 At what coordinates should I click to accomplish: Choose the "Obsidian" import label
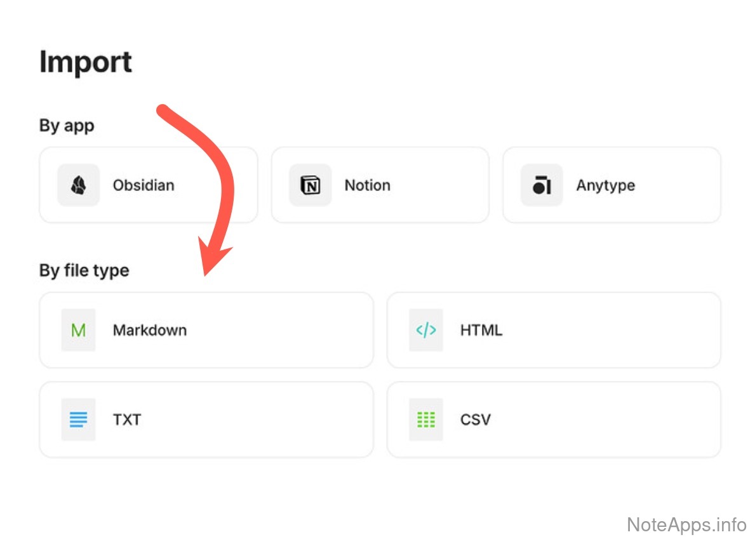tap(144, 185)
